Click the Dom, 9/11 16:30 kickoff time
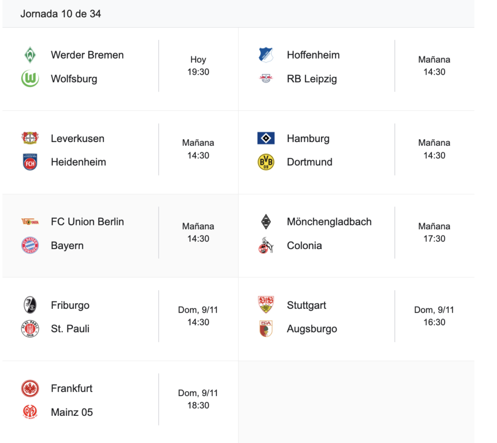Screen dimensions: 497x443 coord(434,316)
